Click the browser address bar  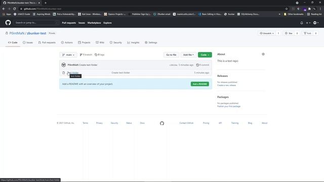pyautogui.click(x=152, y=9)
